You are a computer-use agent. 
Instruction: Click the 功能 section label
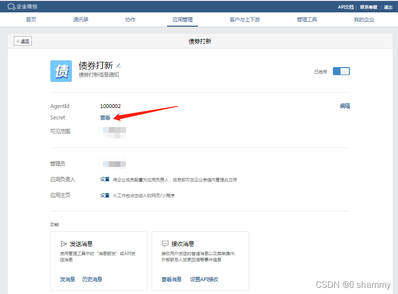tap(55, 225)
